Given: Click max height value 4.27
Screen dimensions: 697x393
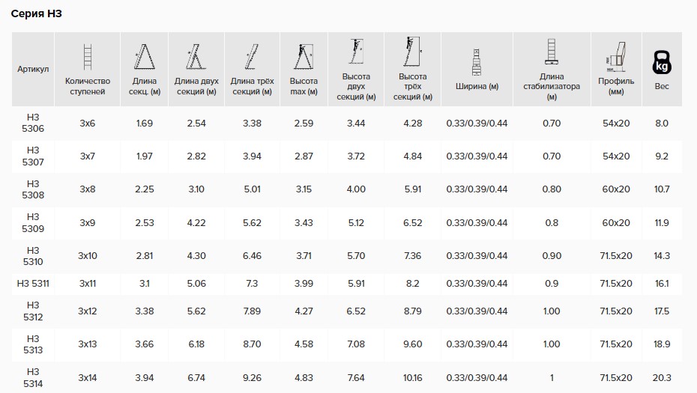Looking at the screenshot, I should click(304, 311).
